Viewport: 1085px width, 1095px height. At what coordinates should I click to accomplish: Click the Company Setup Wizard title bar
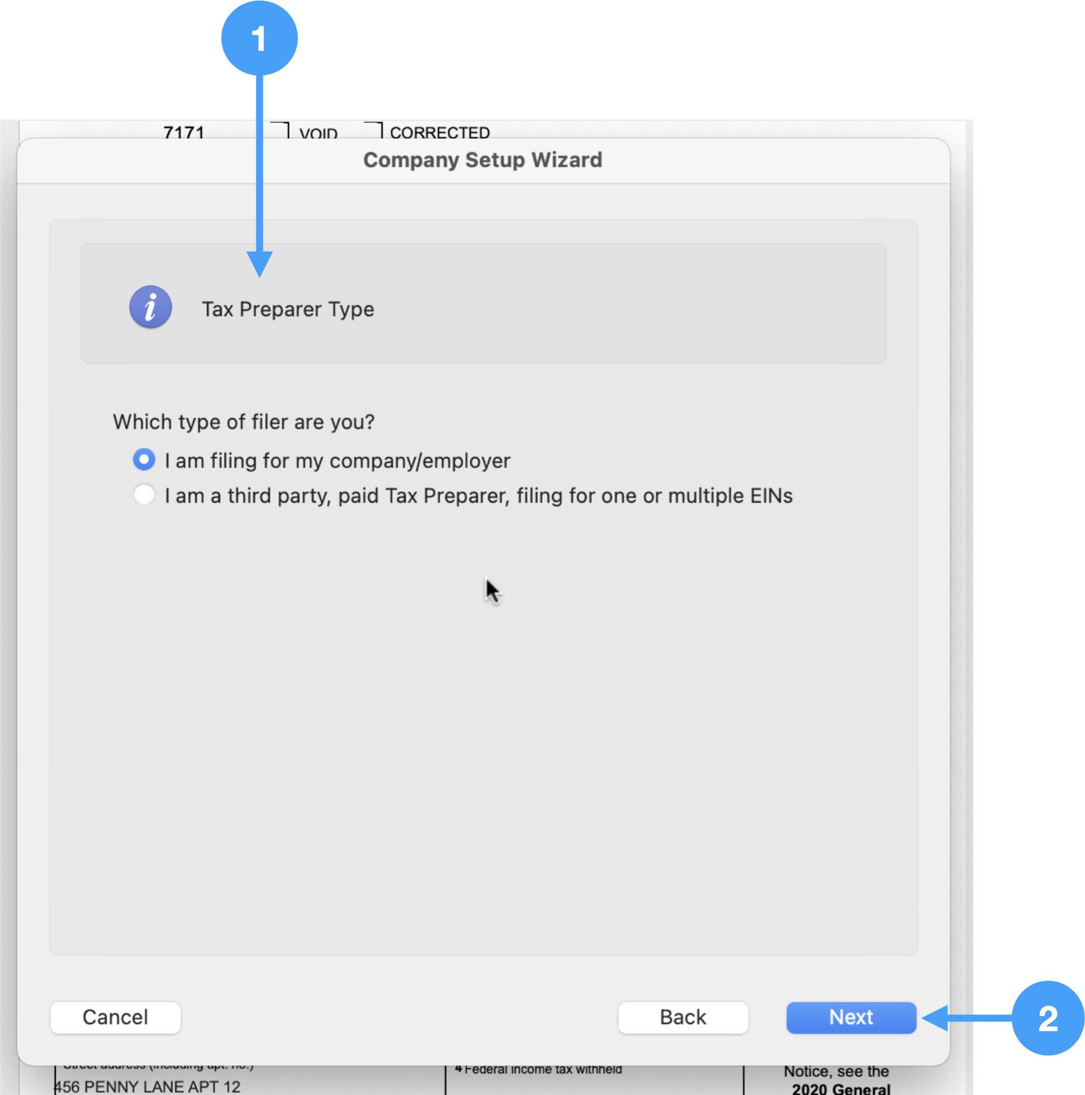pyautogui.click(x=483, y=160)
